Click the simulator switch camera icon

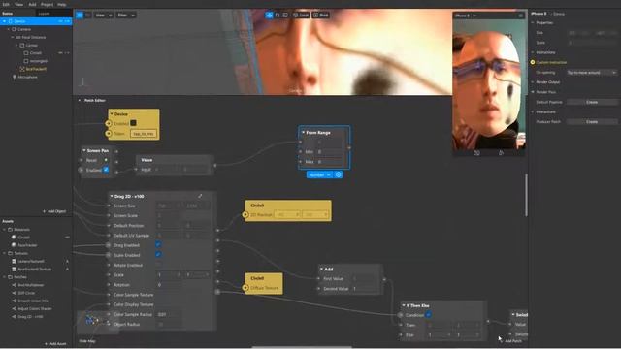tap(476, 153)
